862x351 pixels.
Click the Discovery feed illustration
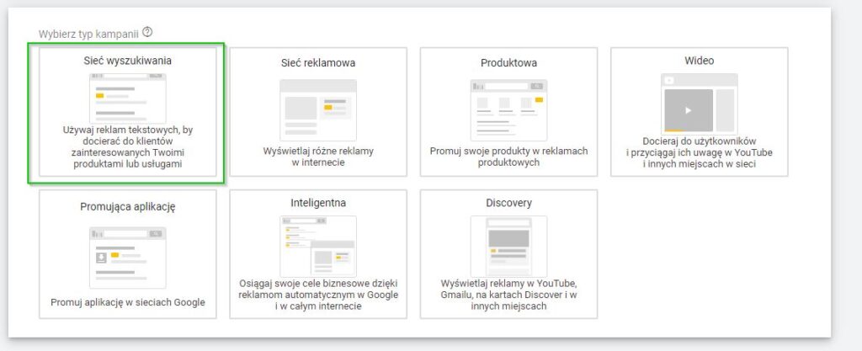pos(508,246)
